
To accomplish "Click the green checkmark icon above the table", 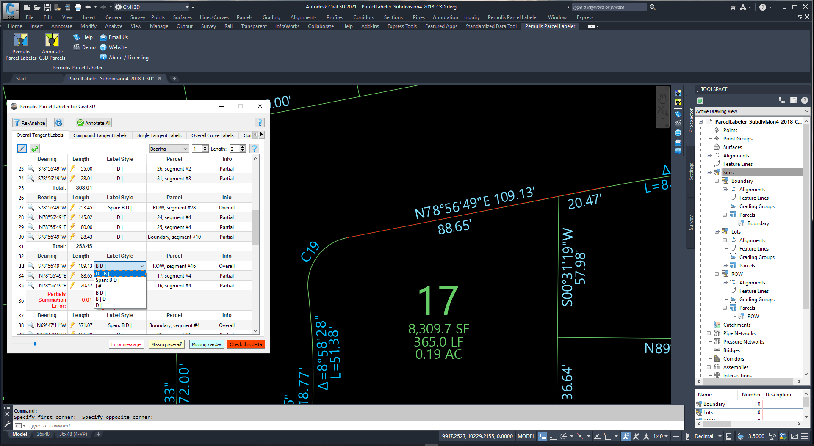I will (x=35, y=149).
